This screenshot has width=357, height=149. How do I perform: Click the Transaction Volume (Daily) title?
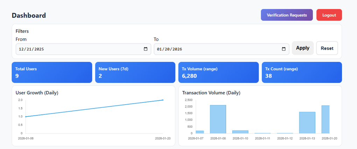pos(211,93)
